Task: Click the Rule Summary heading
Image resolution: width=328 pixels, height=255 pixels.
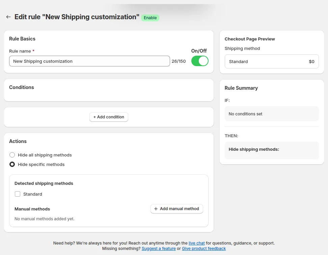Action: point(241,88)
